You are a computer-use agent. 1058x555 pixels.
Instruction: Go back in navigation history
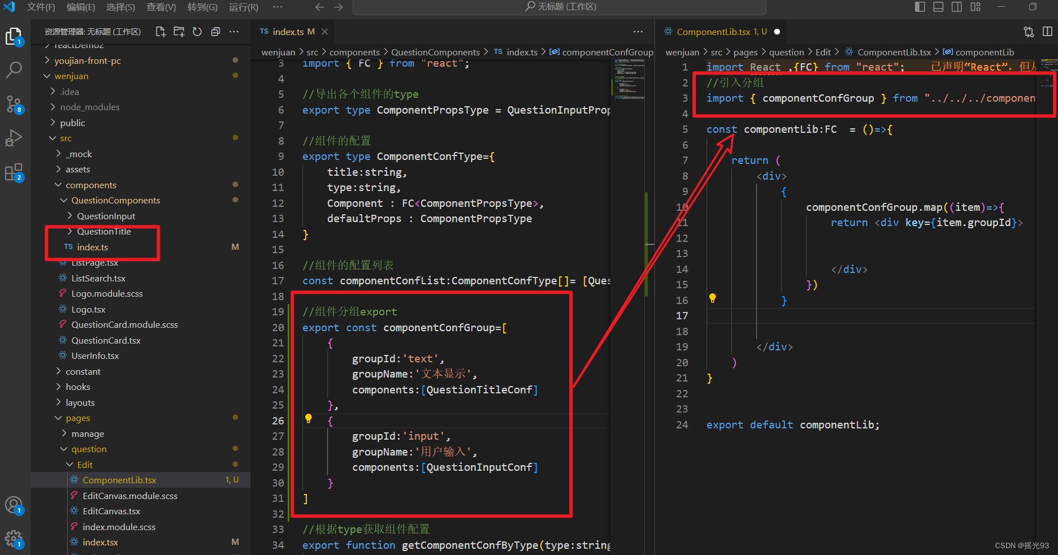(x=320, y=7)
